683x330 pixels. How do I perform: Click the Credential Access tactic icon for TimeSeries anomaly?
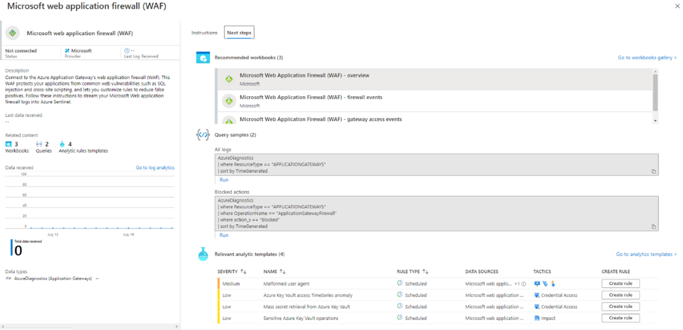click(x=536, y=295)
